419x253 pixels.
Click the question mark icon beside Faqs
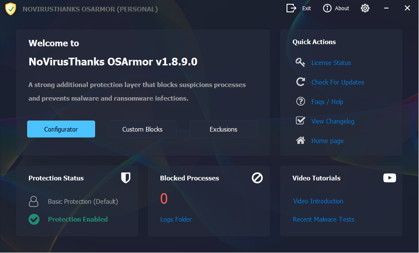[x=301, y=101]
